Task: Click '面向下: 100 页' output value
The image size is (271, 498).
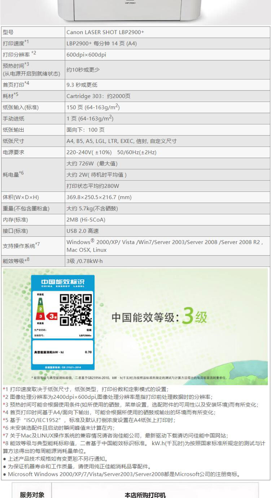Action: (x=86, y=130)
